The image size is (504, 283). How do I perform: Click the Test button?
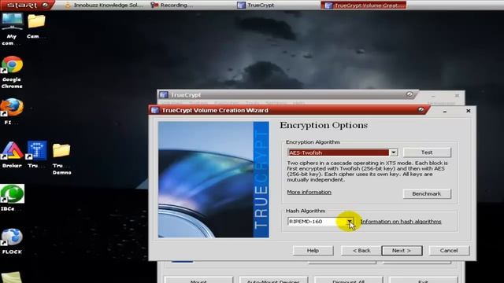[x=427, y=153]
